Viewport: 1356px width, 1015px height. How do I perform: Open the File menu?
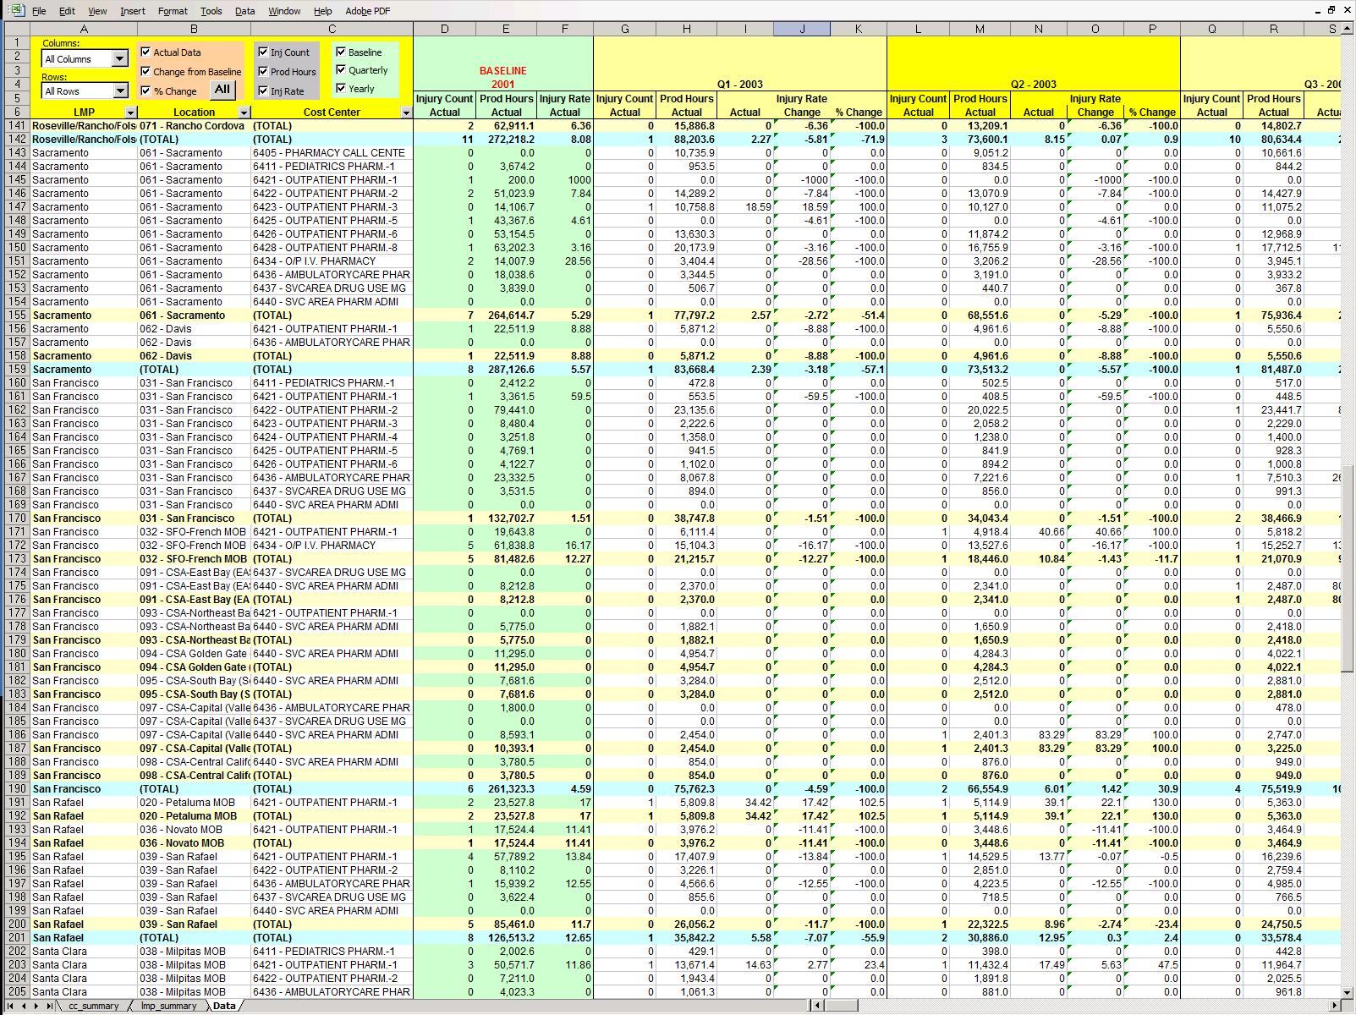(x=40, y=11)
